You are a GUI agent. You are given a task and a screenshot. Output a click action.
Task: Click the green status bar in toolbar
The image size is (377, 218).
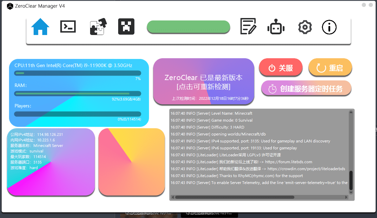tap(188, 27)
